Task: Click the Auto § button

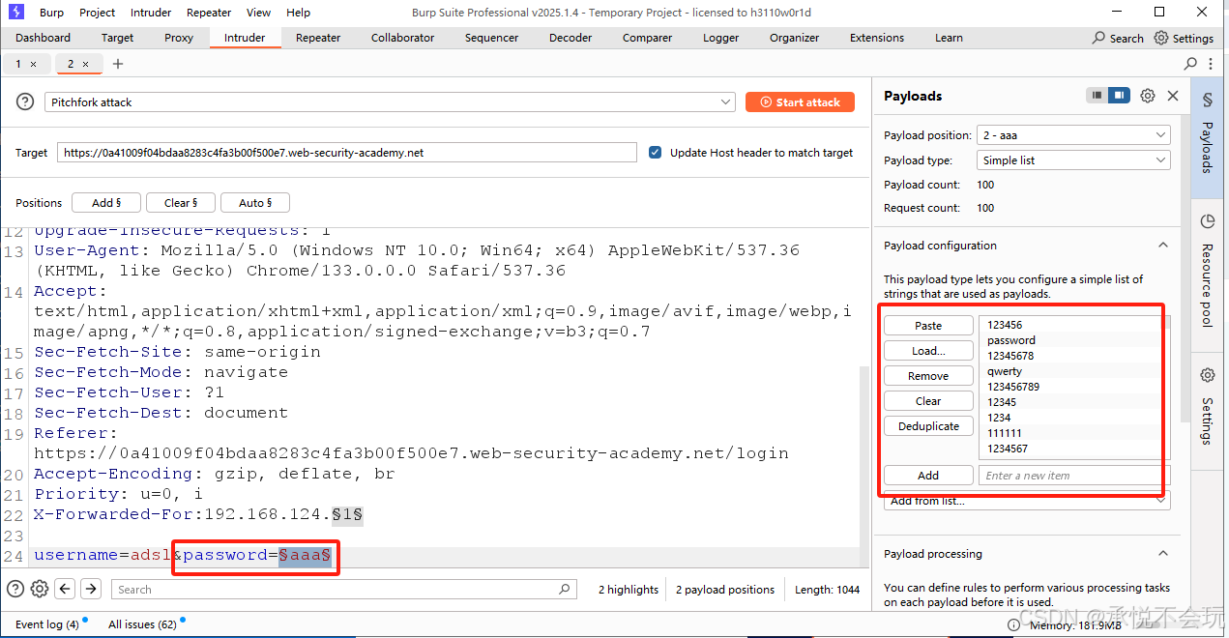Action: (255, 203)
